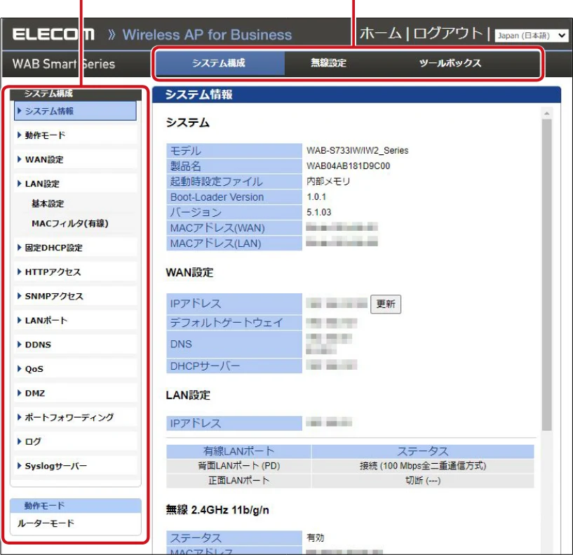Open LANポート in the sidebar
The width and height of the screenshot is (573, 555).
(x=75, y=320)
